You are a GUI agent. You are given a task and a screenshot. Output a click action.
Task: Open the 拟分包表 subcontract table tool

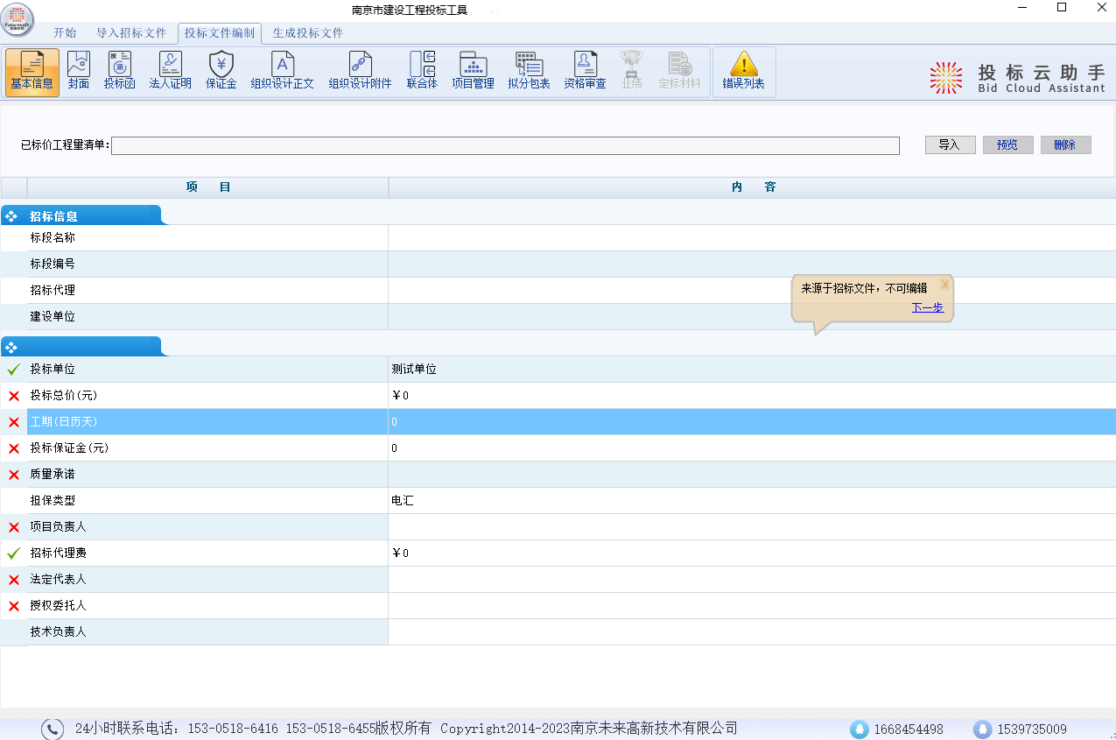click(529, 72)
